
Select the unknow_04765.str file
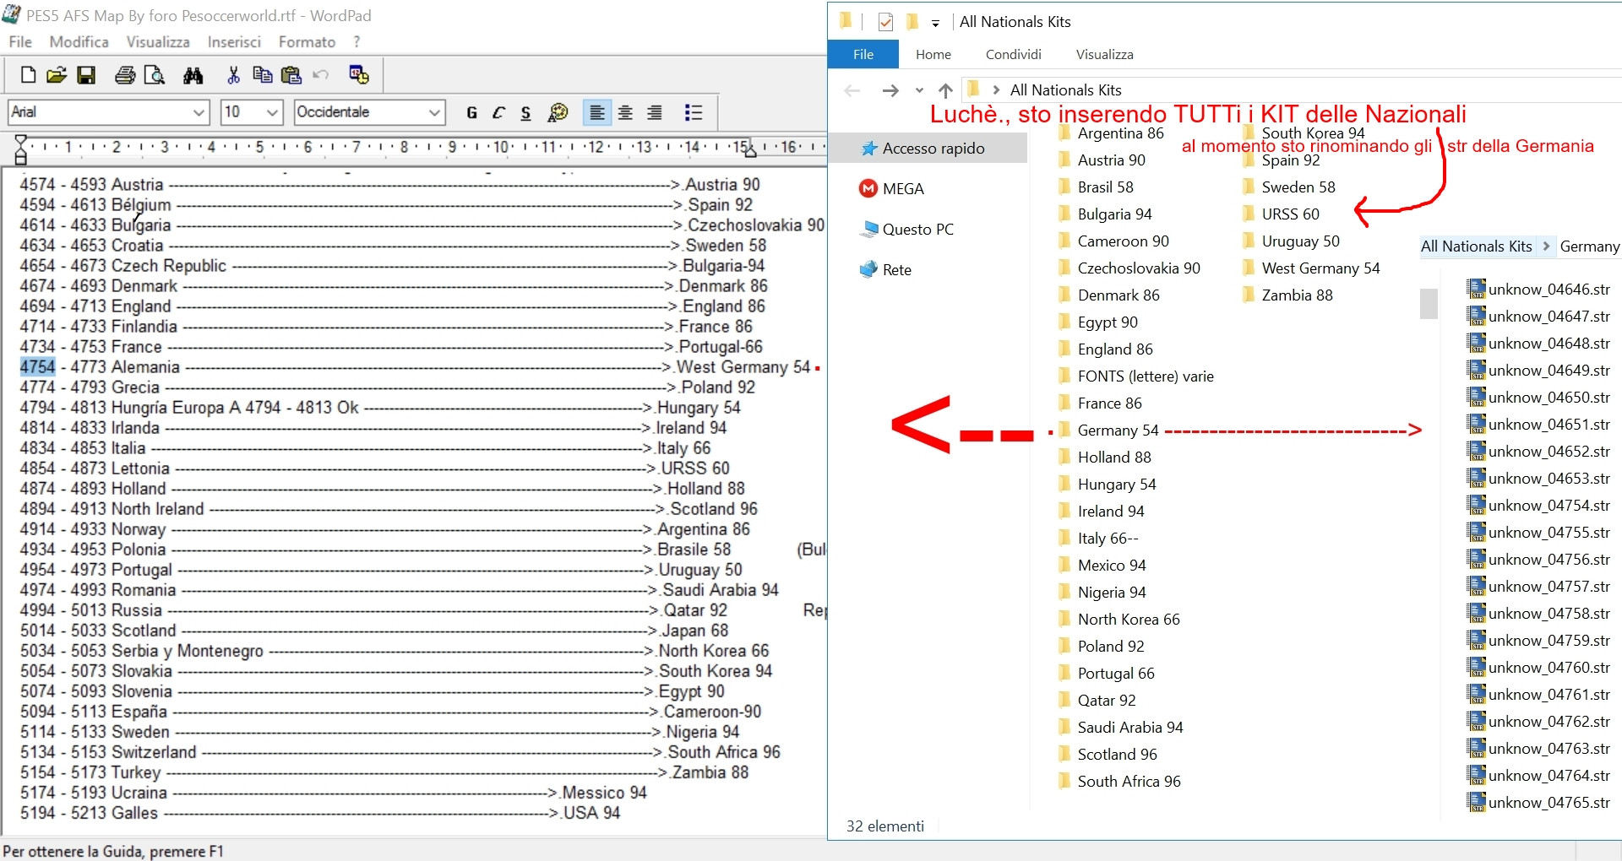[x=1538, y=802]
